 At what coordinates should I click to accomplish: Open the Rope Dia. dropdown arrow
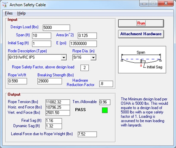tap(93, 57)
